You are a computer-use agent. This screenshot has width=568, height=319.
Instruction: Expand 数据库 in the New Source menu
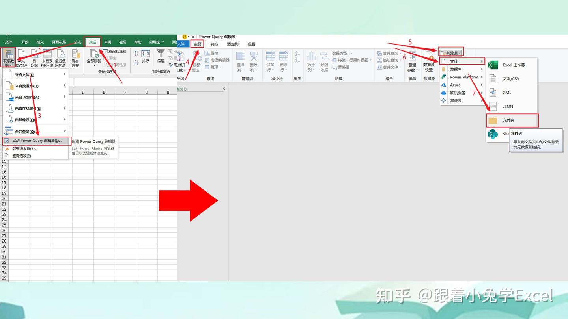(x=462, y=69)
